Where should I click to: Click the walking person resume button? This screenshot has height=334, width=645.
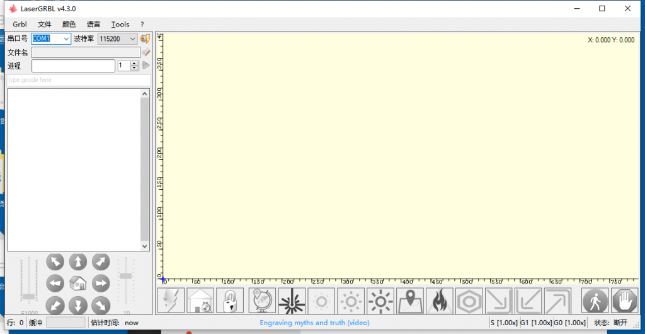595,301
